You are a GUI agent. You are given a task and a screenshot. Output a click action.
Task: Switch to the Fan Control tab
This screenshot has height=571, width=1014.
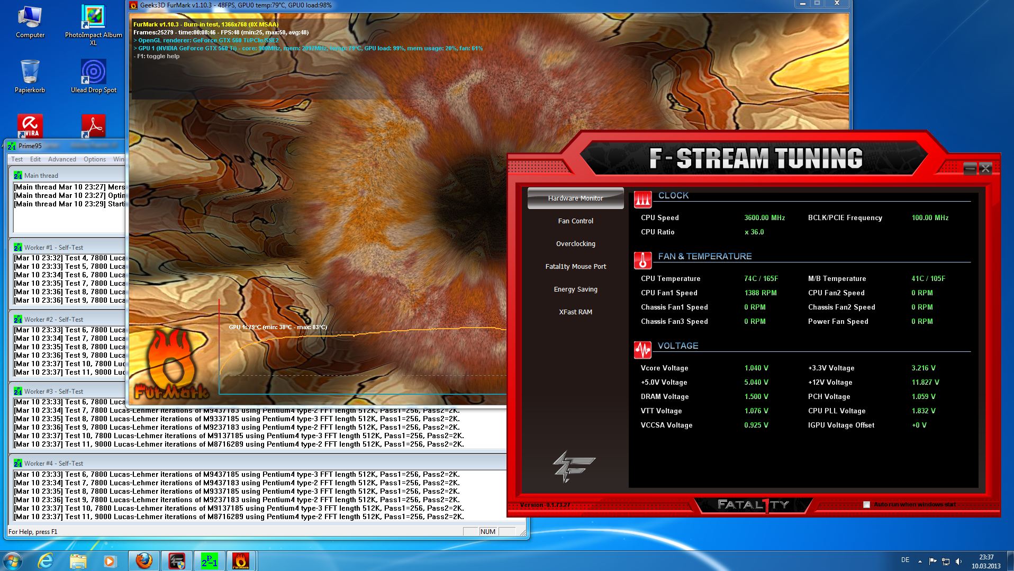coord(575,221)
